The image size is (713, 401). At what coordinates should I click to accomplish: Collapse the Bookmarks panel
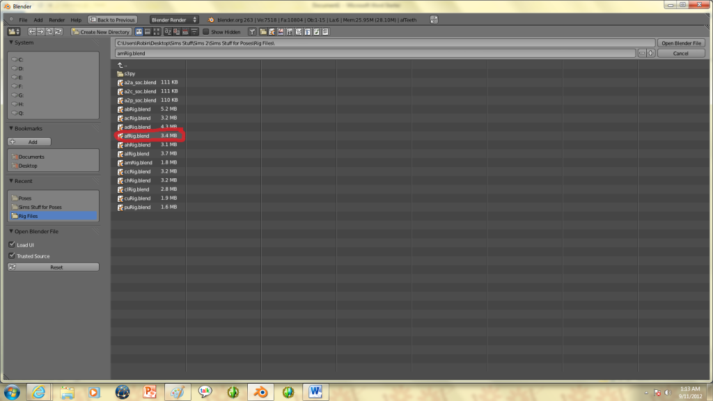point(11,129)
